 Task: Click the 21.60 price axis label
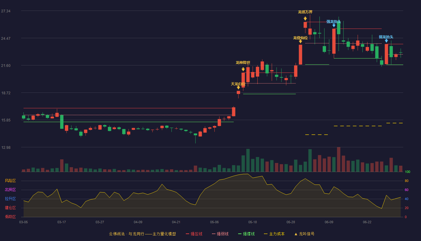pos(6,66)
